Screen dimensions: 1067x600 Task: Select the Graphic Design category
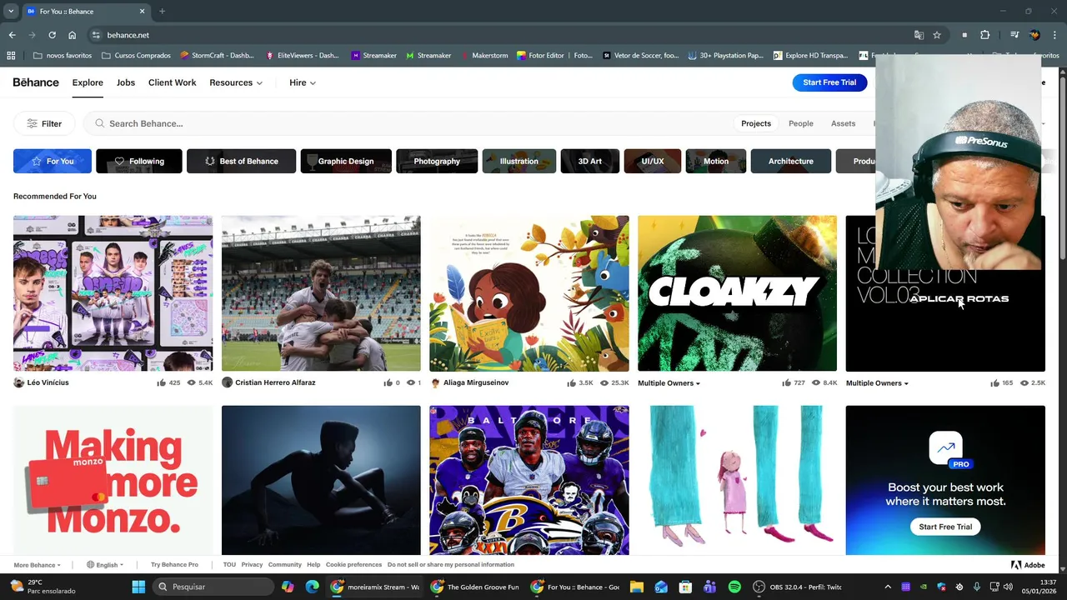click(x=346, y=161)
